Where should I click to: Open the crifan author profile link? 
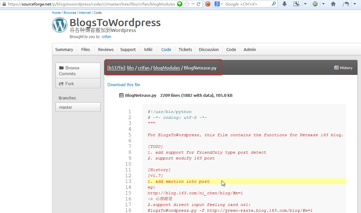click(106, 36)
